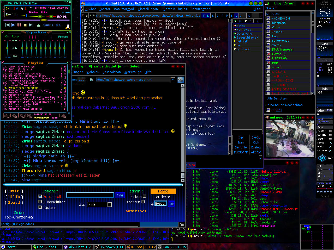
Task: Skip to previous track in XMMS player
Action: pyautogui.click(x=7, y=25)
